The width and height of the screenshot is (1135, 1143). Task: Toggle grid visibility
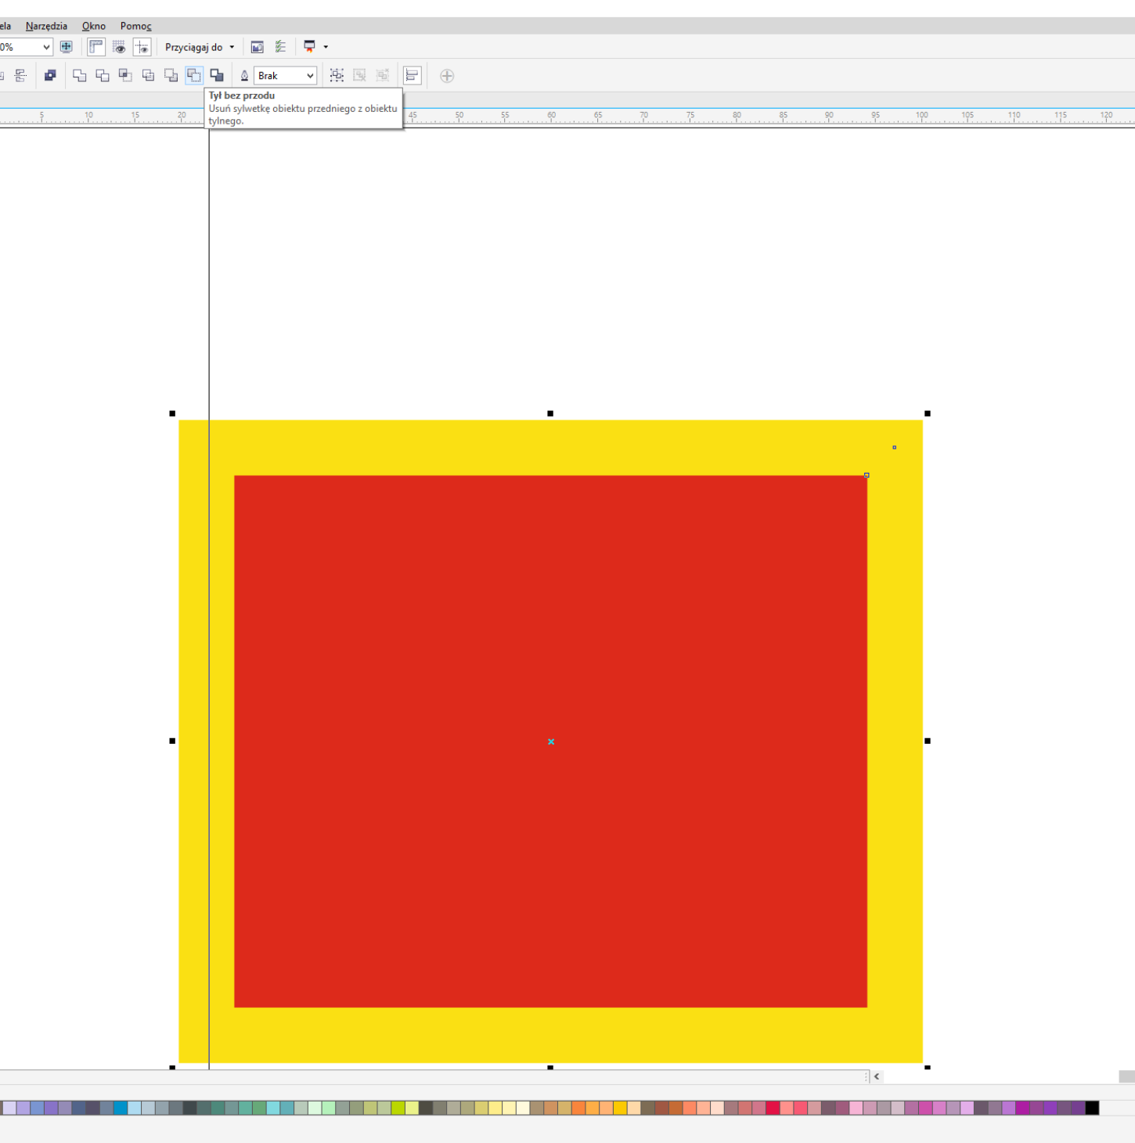coord(119,47)
